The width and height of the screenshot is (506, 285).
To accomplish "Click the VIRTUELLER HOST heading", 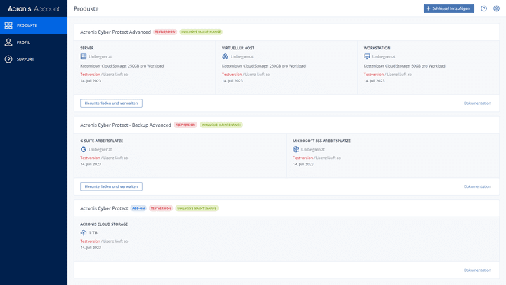I will [x=238, y=48].
